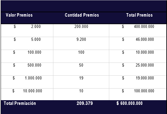Click the $ 600.000.000 grand total

[129, 103]
